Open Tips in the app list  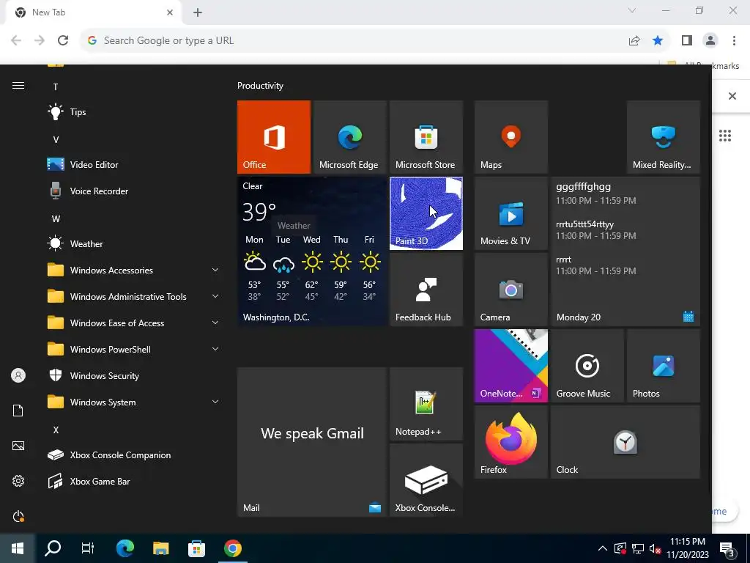(134, 112)
